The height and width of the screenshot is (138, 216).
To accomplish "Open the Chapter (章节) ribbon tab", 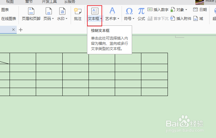I will (x=29, y=2).
